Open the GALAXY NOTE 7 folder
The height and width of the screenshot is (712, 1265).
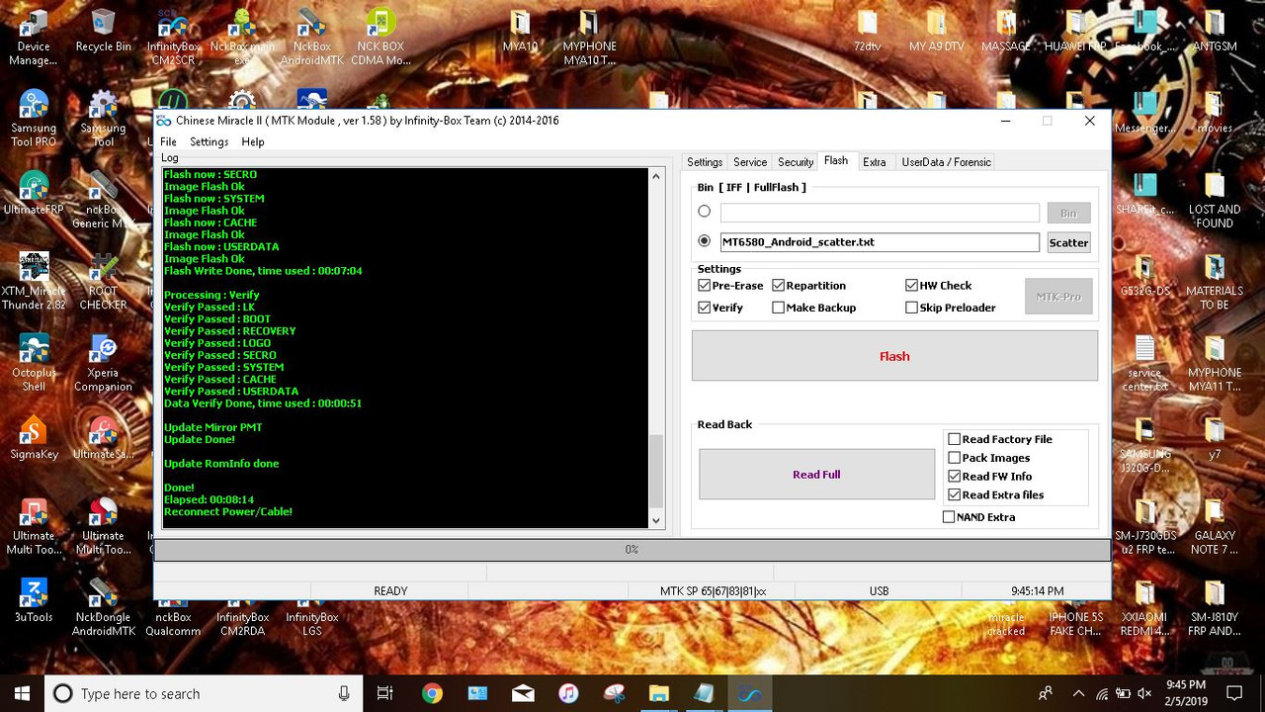click(1215, 526)
